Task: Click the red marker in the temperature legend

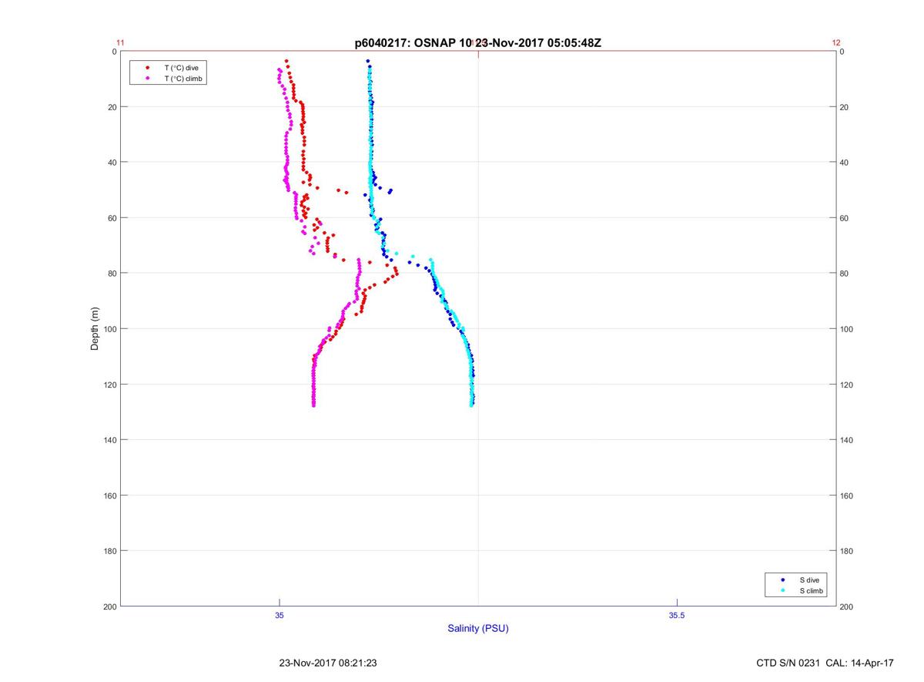Action: coord(147,68)
